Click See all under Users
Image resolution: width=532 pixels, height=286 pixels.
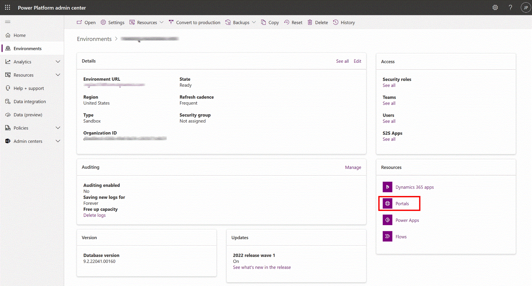(389, 121)
